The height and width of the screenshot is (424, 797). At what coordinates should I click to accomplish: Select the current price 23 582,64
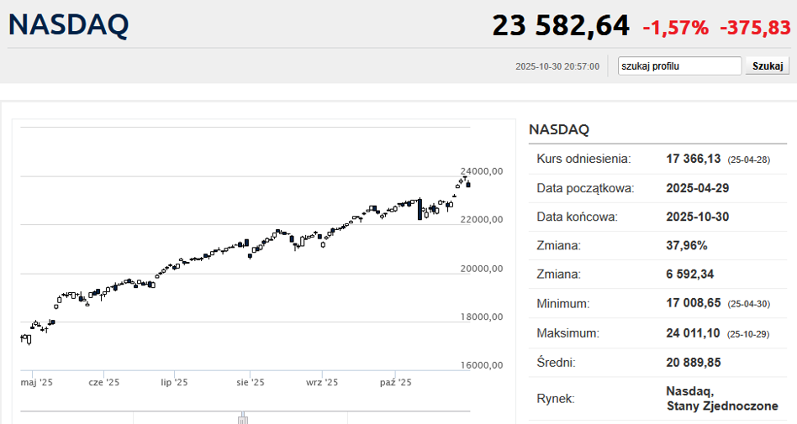pos(560,26)
